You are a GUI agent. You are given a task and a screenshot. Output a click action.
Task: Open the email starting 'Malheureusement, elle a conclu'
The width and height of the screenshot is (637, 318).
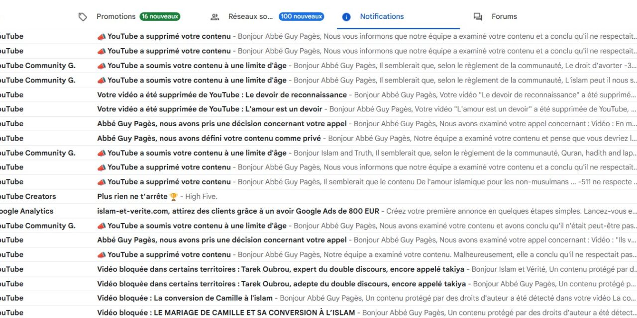tap(318, 255)
